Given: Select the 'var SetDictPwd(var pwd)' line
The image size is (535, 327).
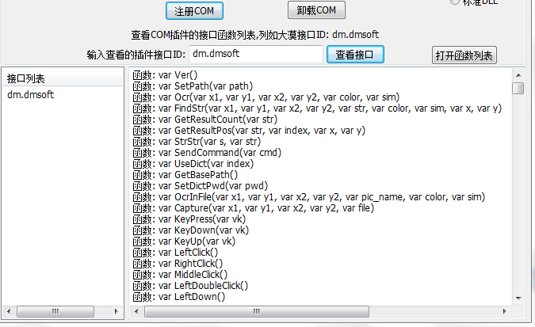Looking at the screenshot, I should (x=201, y=186).
